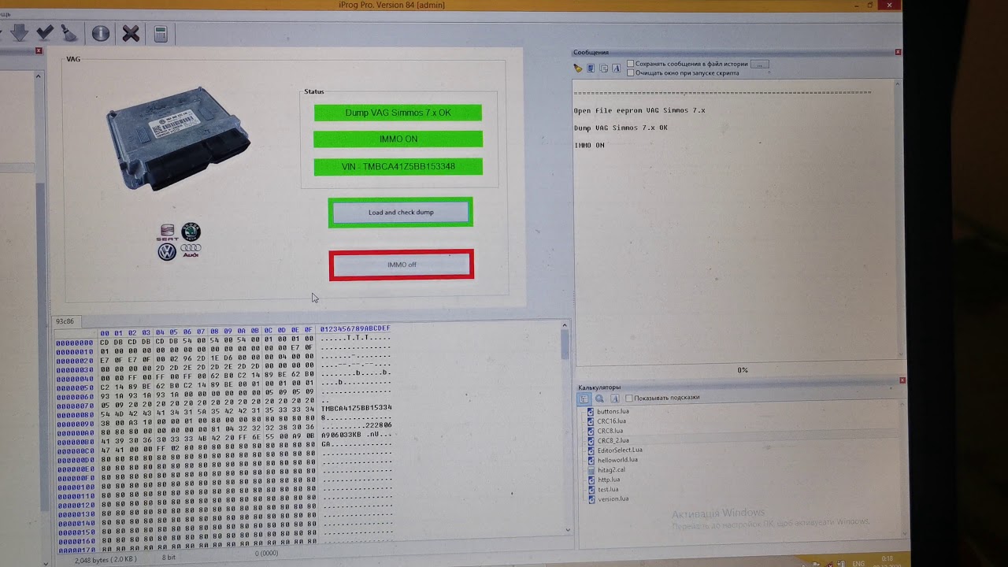The height and width of the screenshot is (567, 1008).
Task: Click the font 'A' icon in Сообщения panel
Action: tap(616, 69)
